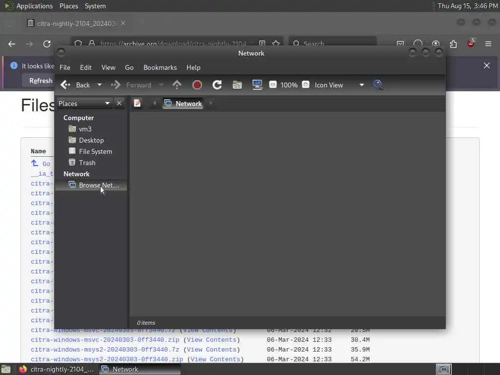
Task: Open the Go menu
Action: click(x=129, y=67)
